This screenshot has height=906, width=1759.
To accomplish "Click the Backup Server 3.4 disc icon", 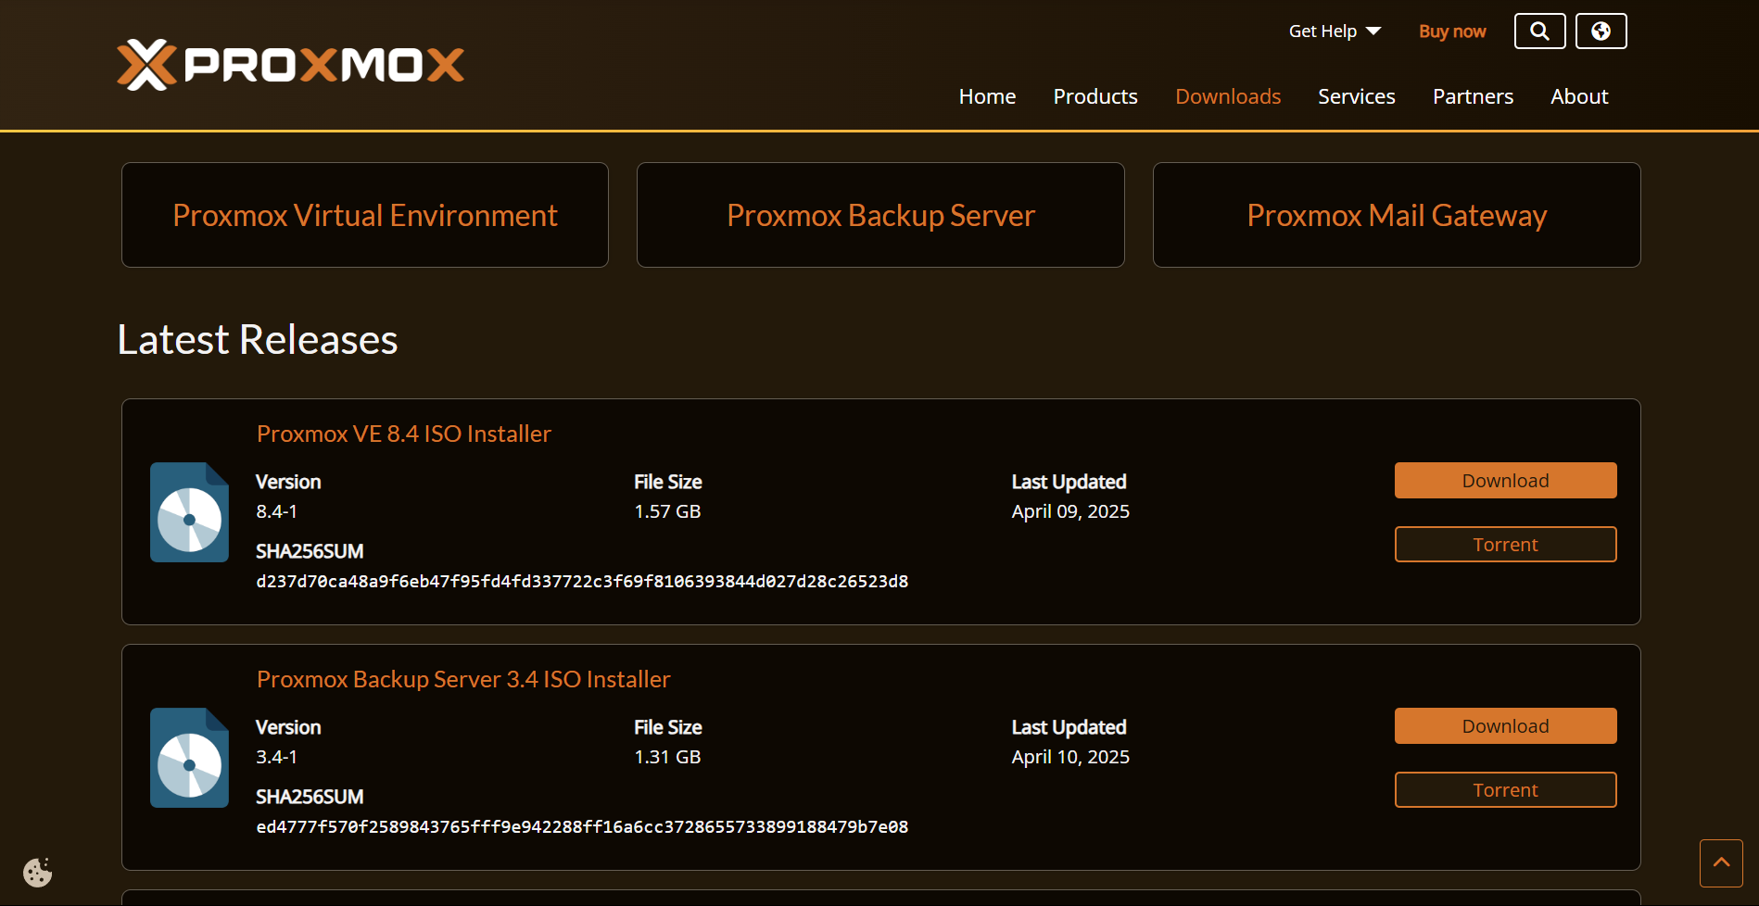I will pos(190,758).
